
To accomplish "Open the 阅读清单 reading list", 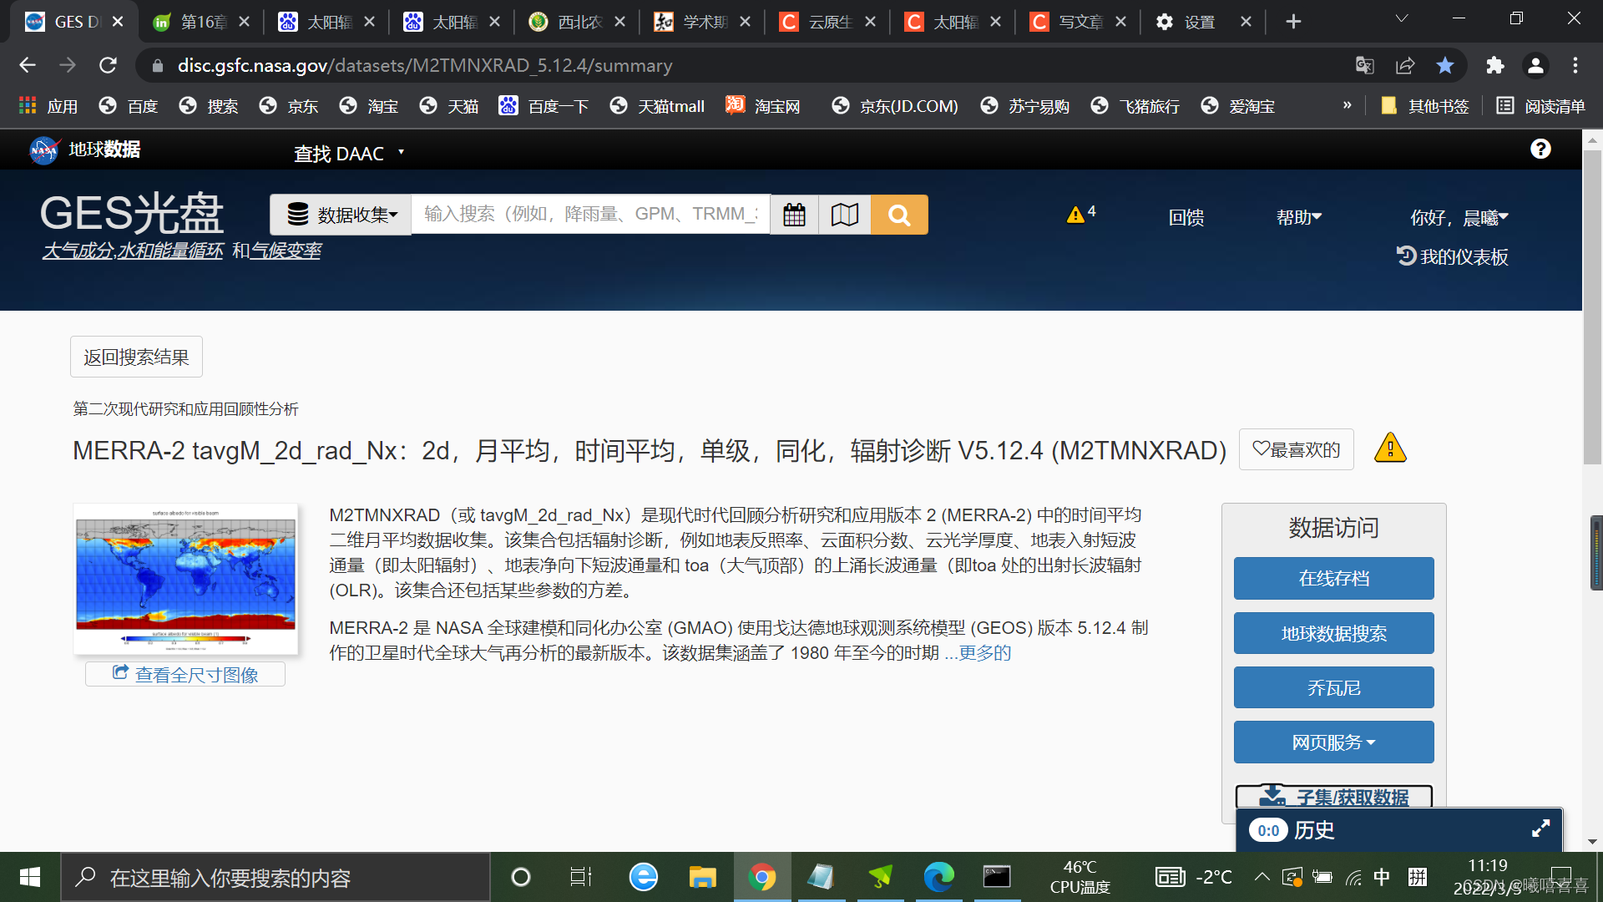I will click(1540, 106).
